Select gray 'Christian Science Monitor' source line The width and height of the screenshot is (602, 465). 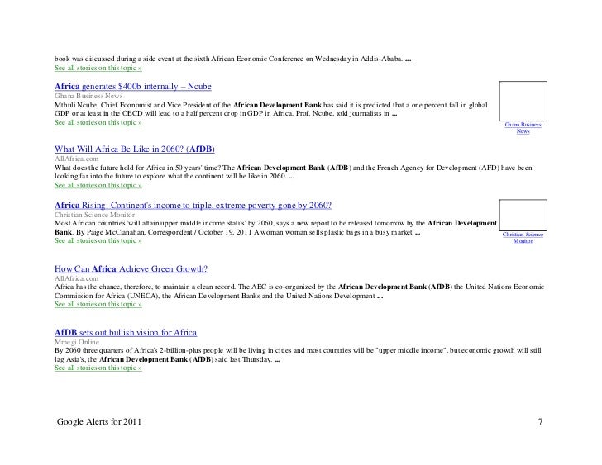(x=94, y=215)
